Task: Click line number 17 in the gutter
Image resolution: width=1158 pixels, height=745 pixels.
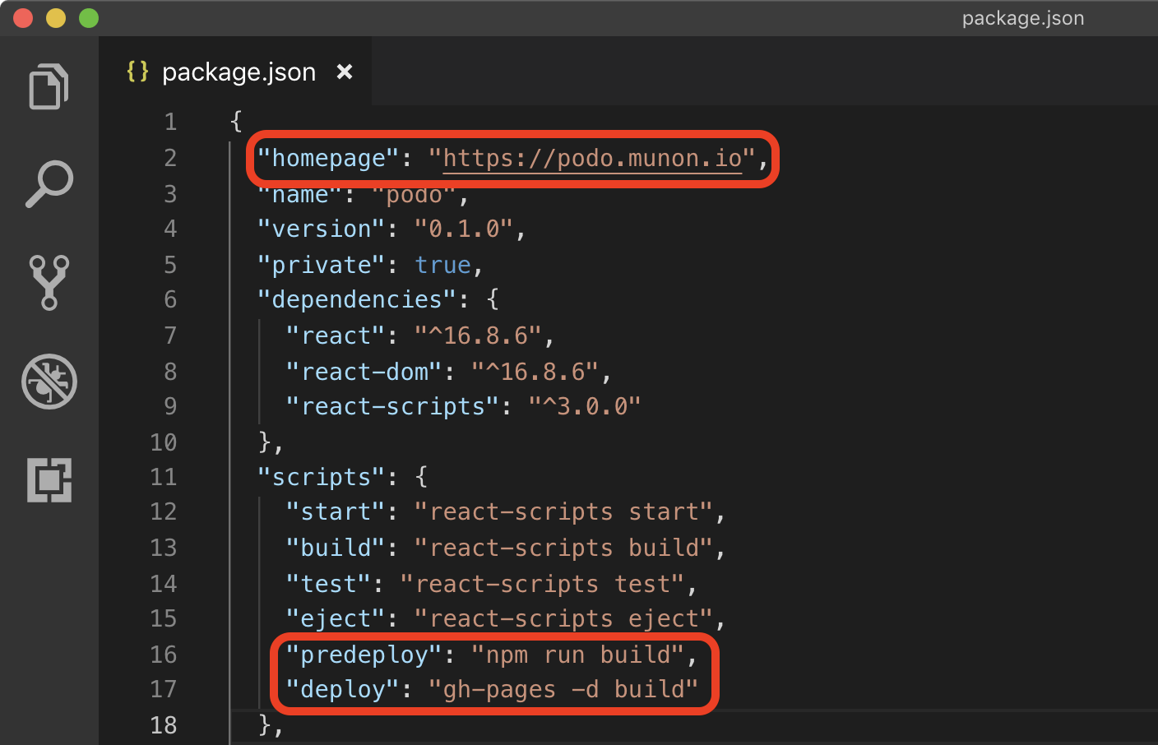Action: [x=164, y=689]
